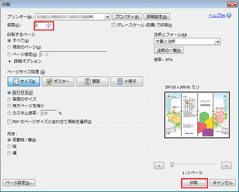This screenshot has width=239, height=192.
Task: Click the print preview thumbnail
Action: [197, 115]
